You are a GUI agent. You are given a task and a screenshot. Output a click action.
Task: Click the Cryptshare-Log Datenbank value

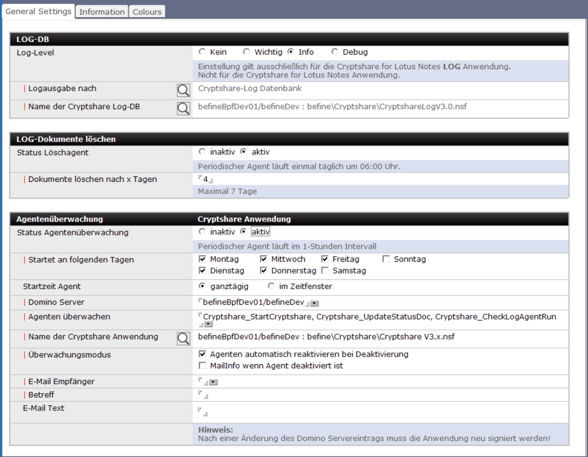pos(250,89)
